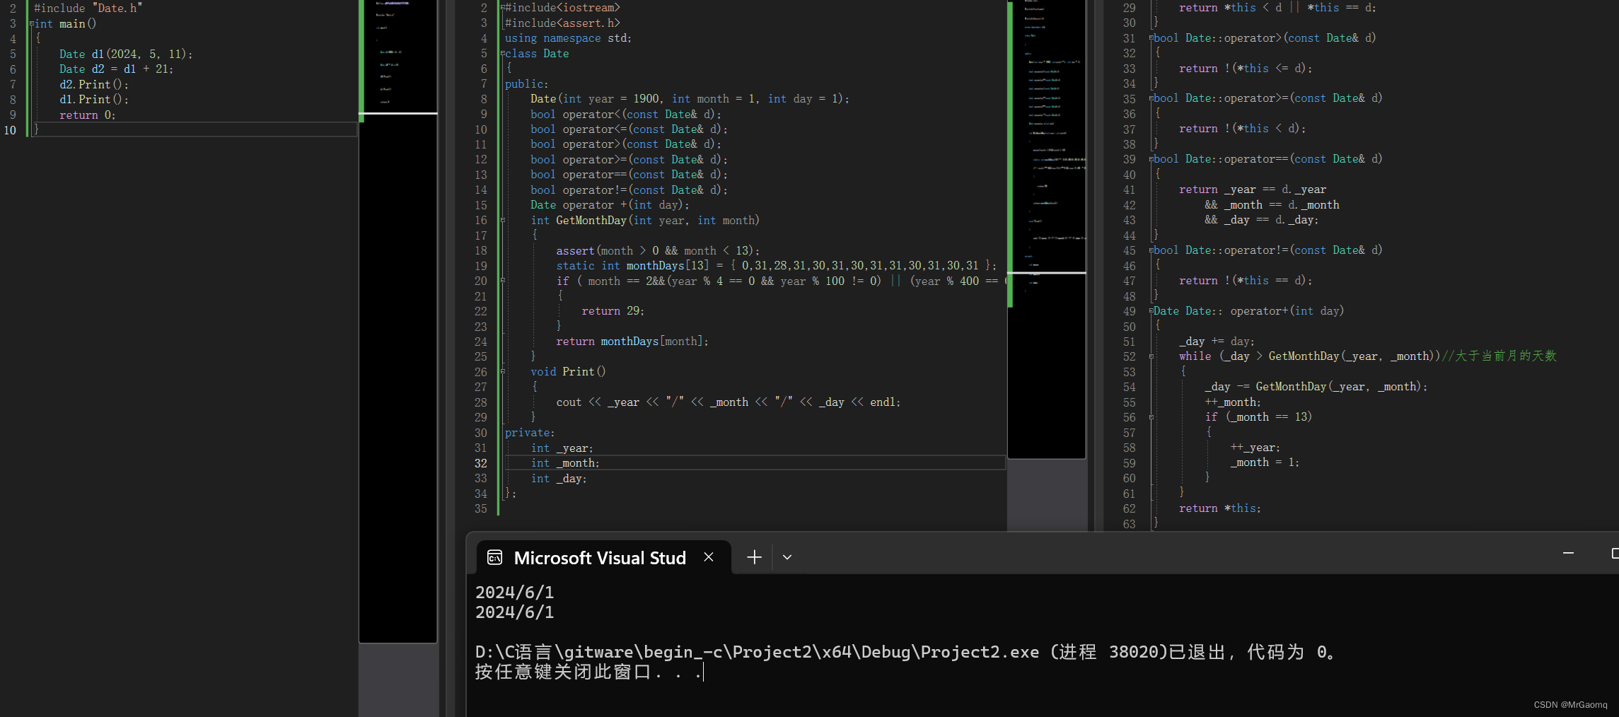Click 'Date operator +(int day);' declaration
This screenshot has width=1619, height=717.
[x=610, y=205]
